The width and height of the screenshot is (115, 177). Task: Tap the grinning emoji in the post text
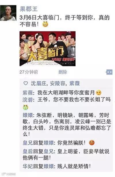(45, 24)
